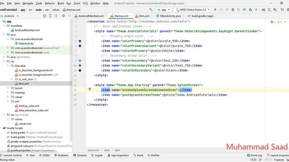Viewport: 289px width, 162px height.
Task: Open the Profiler tool window
Action: [154, 155]
